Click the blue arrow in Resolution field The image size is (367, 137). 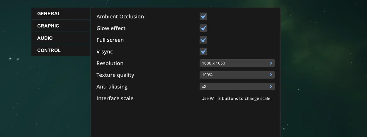click(271, 63)
